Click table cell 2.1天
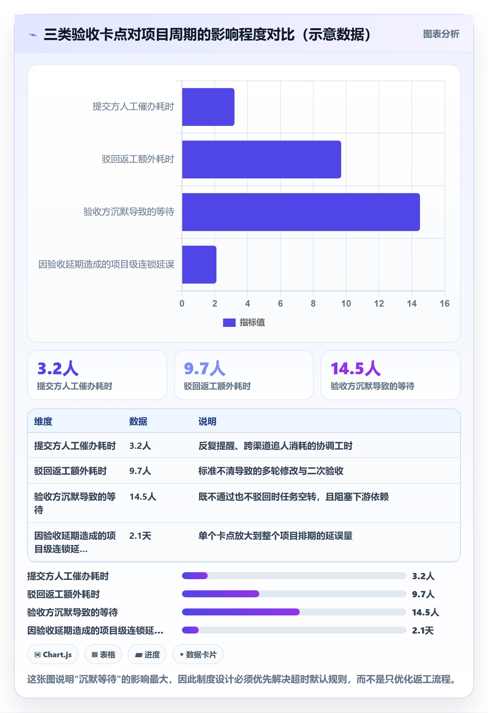Screen dimensions: 488x713 click(140, 536)
